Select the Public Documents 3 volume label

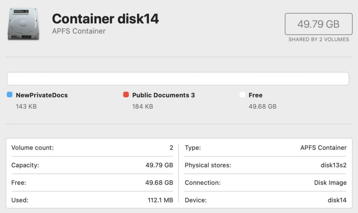point(163,95)
